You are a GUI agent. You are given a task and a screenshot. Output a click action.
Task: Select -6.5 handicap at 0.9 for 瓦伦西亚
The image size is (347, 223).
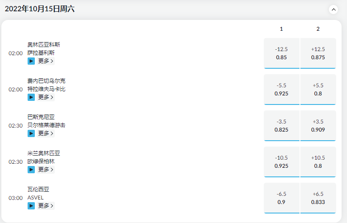pos(281,198)
